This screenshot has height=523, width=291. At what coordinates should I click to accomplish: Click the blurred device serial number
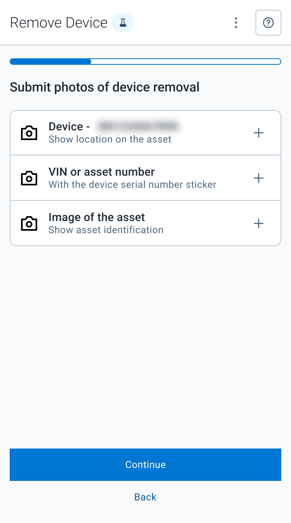click(138, 127)
